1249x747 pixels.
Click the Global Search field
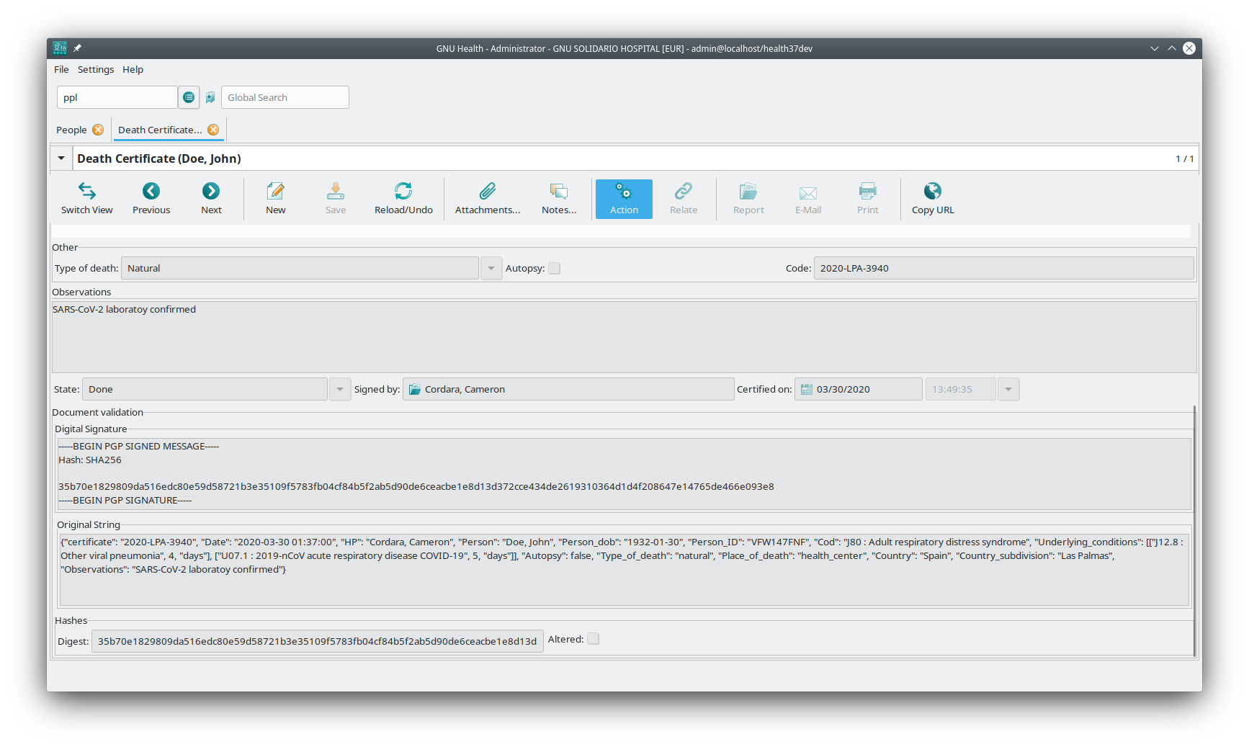click(x=285, y=98)
